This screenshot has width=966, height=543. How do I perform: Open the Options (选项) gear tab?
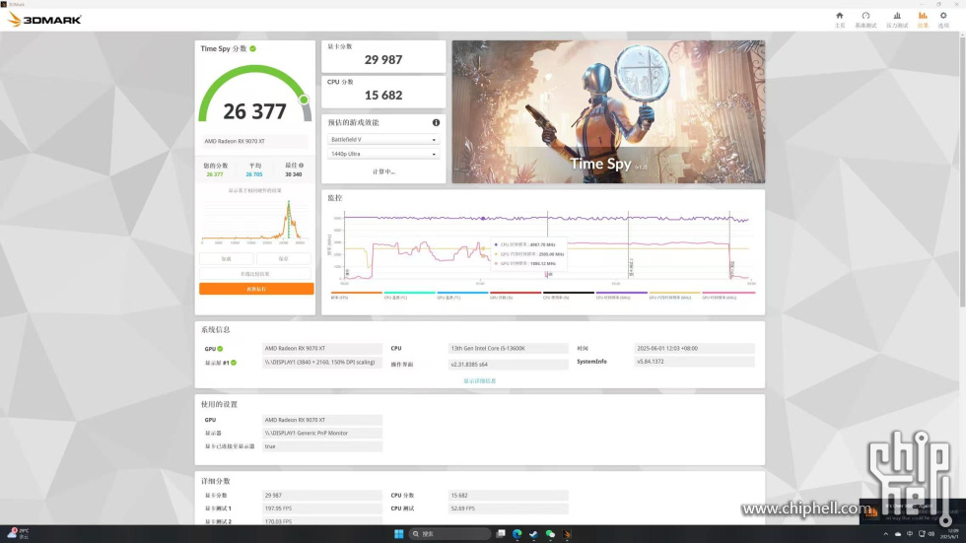click(x=943, y=19)
